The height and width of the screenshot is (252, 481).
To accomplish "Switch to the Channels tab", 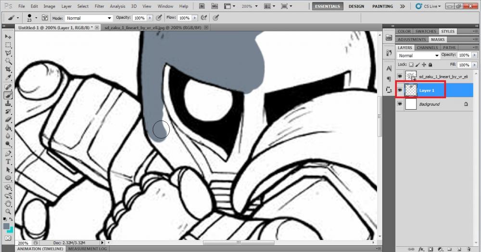I will [427, 48].
